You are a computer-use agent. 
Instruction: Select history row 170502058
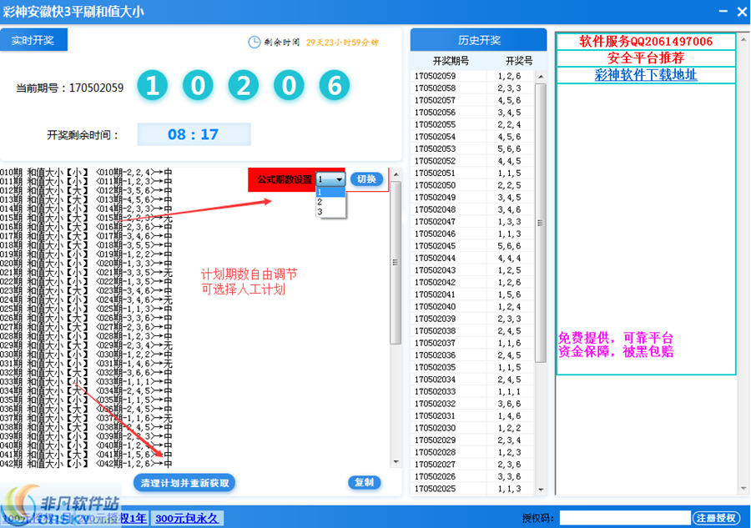pyautogui.click(x=473, y=88)
